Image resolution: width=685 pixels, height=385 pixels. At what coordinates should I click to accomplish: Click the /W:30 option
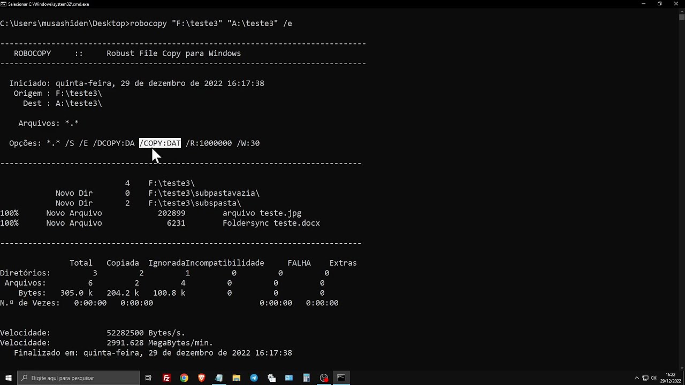248,143
